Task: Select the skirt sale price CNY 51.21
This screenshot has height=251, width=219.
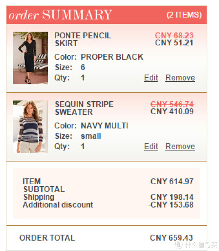Action: [x=174, y=43]
